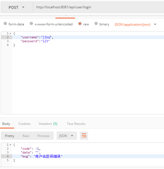
Task: Open the JSON (application/json) content type dropdown
Action: (x=135, y=25)
